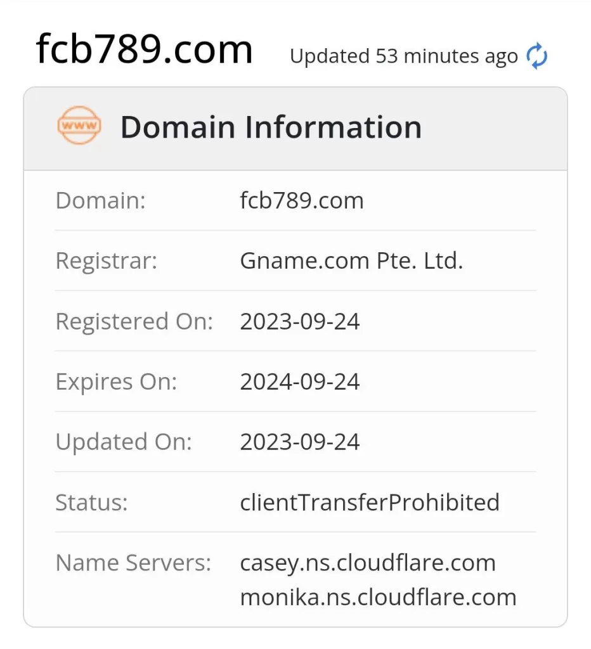
Task: Click the "Name Servers:" label
Action: [x=133, y=563]
